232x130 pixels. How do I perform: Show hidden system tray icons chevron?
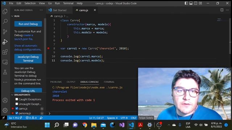tap(169, 125)
